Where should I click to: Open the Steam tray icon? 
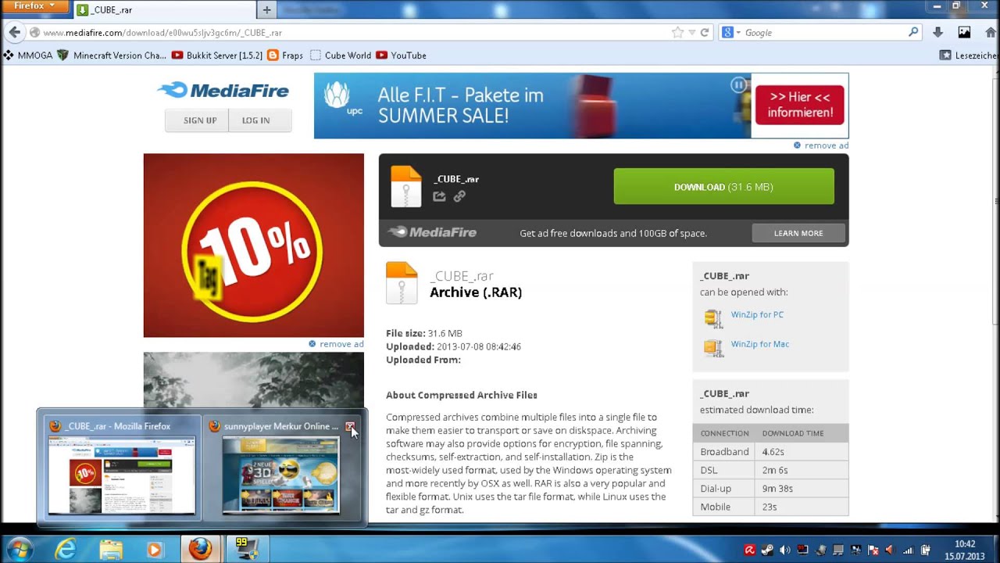tap(767, 550)
